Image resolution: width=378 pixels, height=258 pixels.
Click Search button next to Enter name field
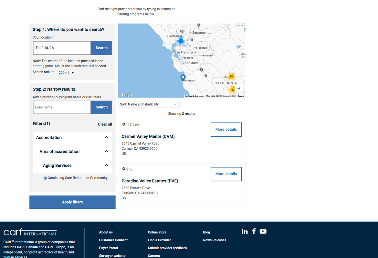(101, 107)
